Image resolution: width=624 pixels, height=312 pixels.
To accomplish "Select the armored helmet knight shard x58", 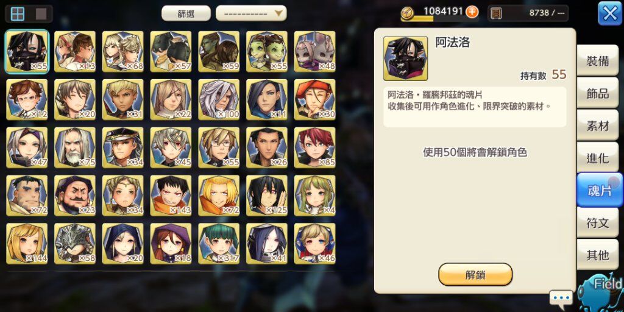I will [x=75, y=244].
